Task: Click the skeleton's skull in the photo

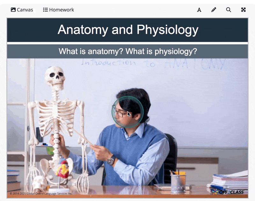Action: point(55,78)
